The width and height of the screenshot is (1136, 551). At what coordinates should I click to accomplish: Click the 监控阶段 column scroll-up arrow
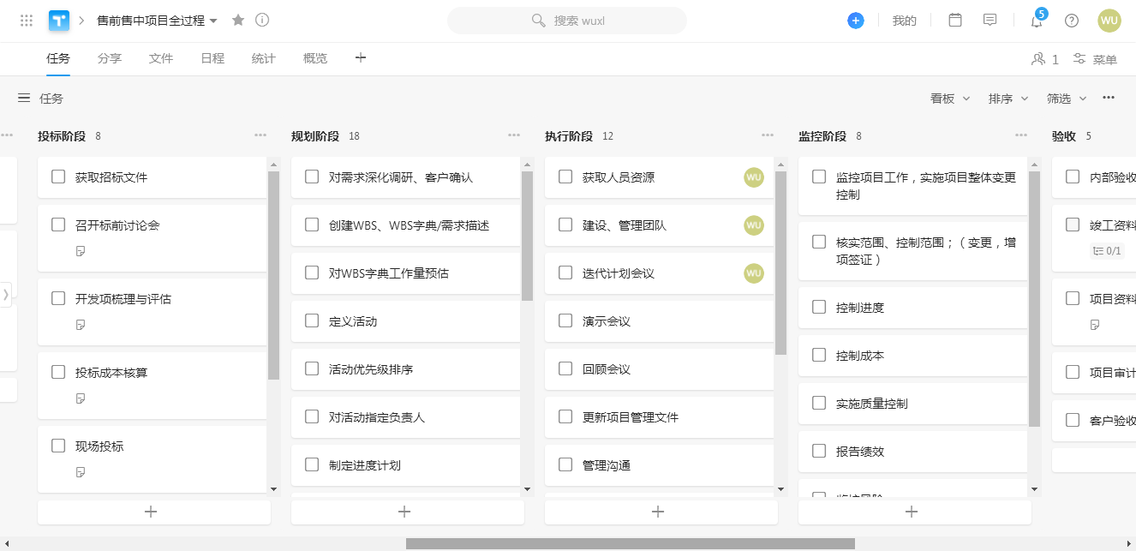(x=1035, y=164)
